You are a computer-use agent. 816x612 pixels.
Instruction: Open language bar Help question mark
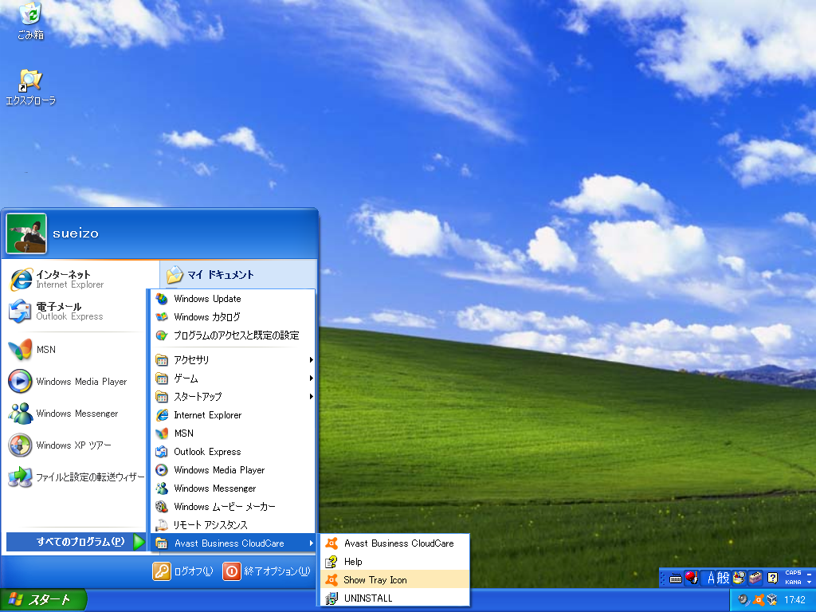(x=773, y=578)
